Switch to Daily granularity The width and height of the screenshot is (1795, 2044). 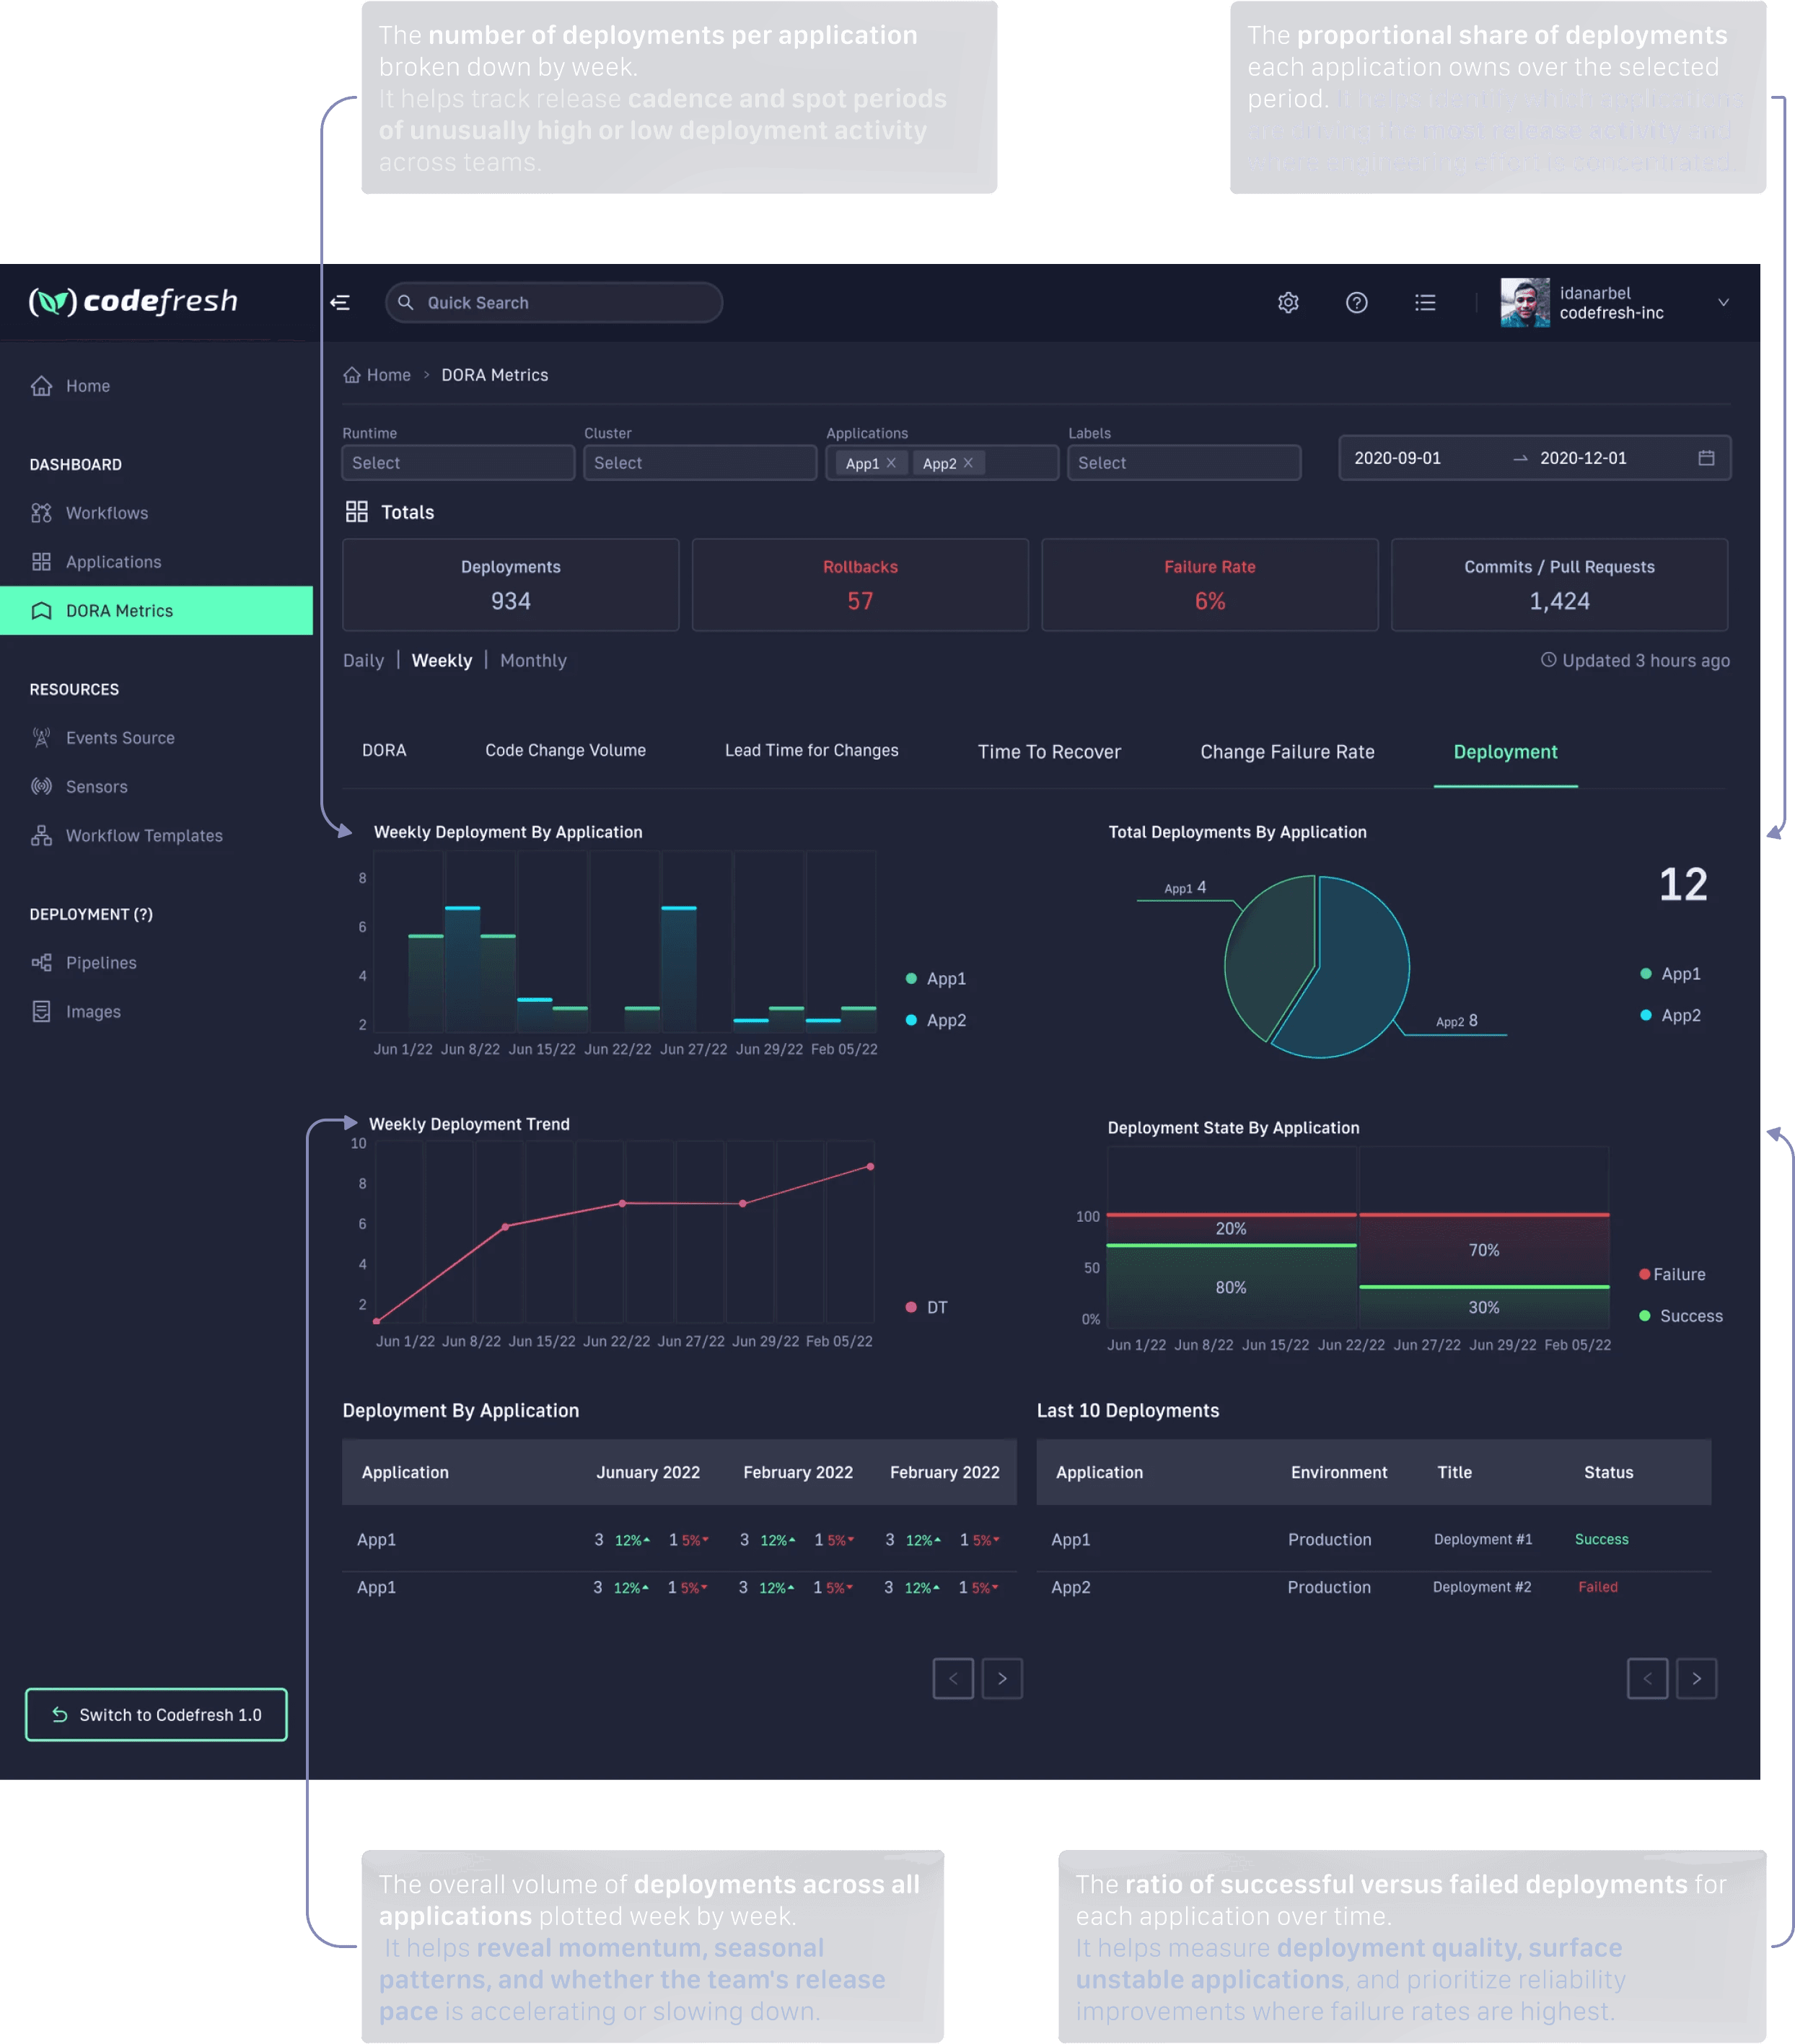pos(363,661)
